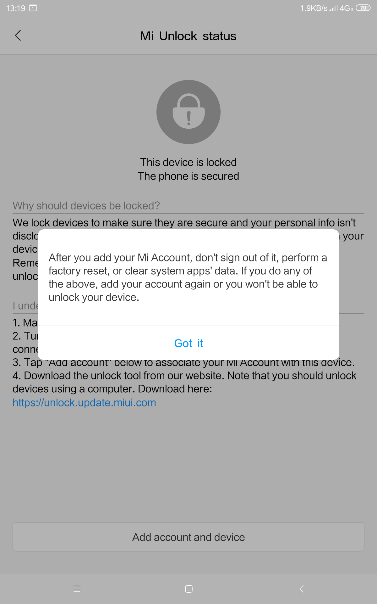Viewport: 377px width, 604px height.
Task: Click the signal strength bars icon
Action: (334, 8)
